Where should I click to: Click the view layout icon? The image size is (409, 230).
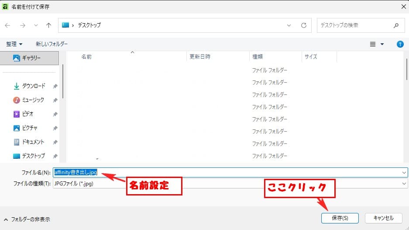373,44
